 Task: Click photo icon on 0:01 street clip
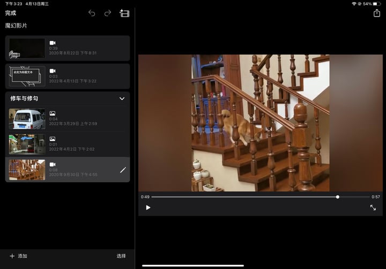53,139
